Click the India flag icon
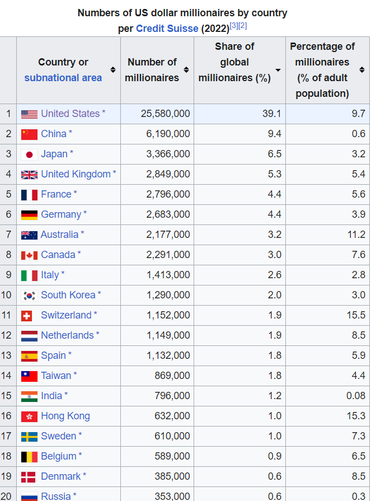The height and width of the screenshot is (501, 376). tap(29, 396)
